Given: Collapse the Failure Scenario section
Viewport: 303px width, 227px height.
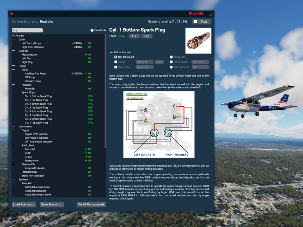Looking at the screenshot, I should click(x=111, y=52).
